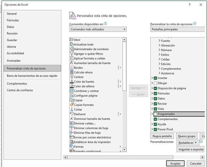This screenshot has height=167, width=207.
Task: Select the Copiar formato paintbrush icon
Action: [x=72, y=105]
